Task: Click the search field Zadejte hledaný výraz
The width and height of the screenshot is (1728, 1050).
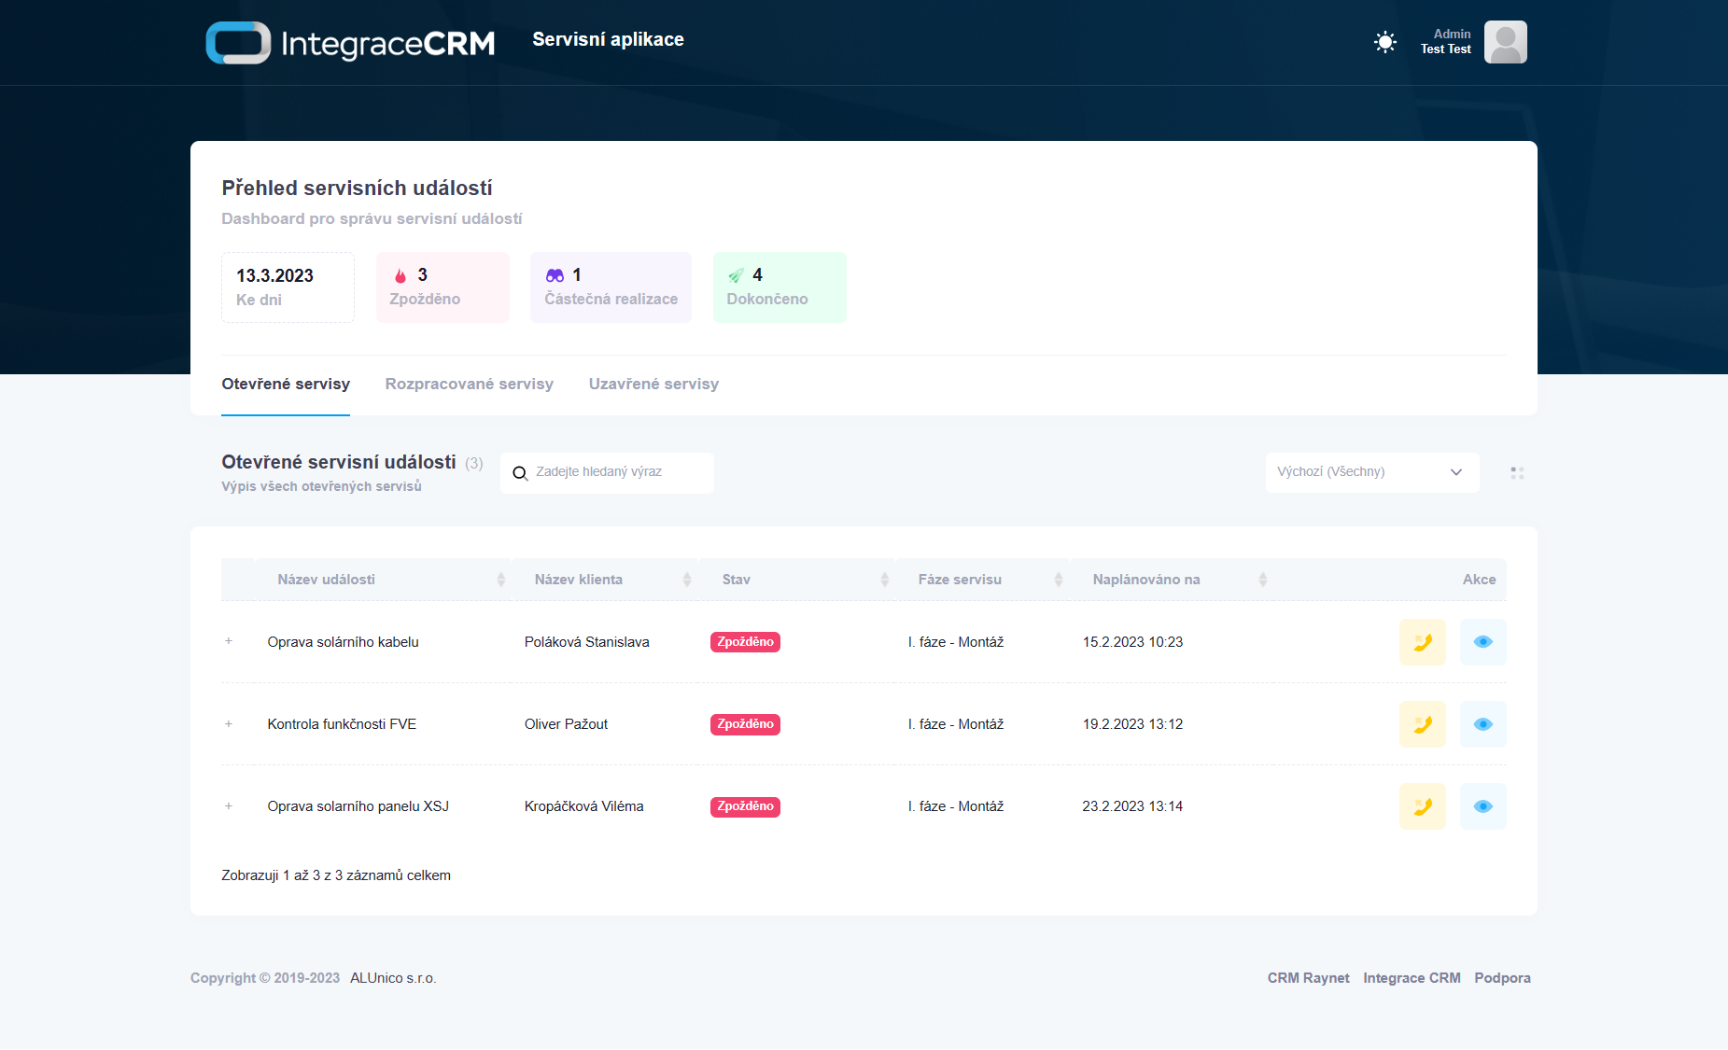Action: 616,472
